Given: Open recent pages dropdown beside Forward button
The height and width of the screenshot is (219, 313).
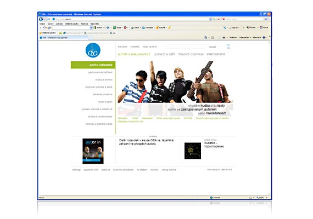Looking at the screenshot, I should [x=49, y=19].
